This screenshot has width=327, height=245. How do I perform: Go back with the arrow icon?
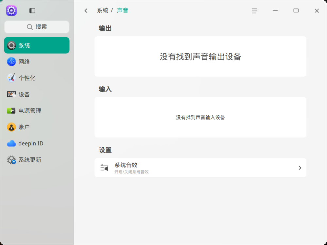tap(86, 11)
